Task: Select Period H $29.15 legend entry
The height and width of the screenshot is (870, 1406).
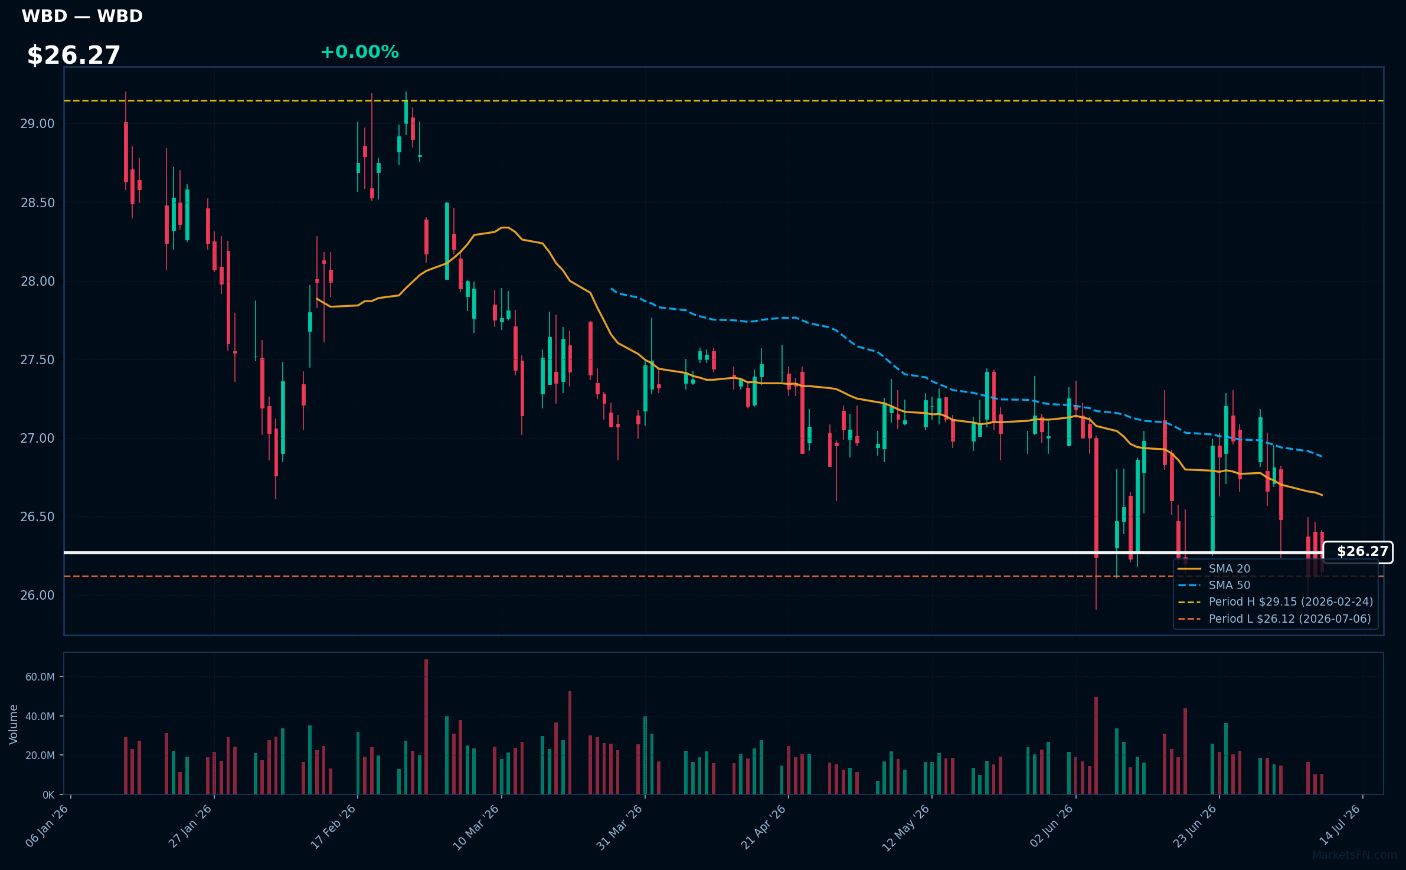Action: 1276,601
